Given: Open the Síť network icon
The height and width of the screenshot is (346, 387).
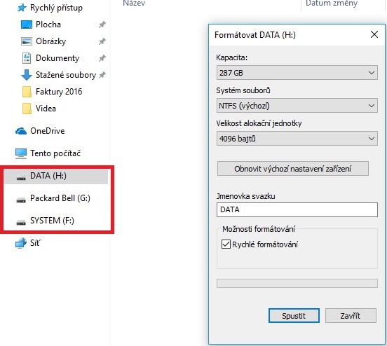Looking at the screenshot, I should 21,243.
